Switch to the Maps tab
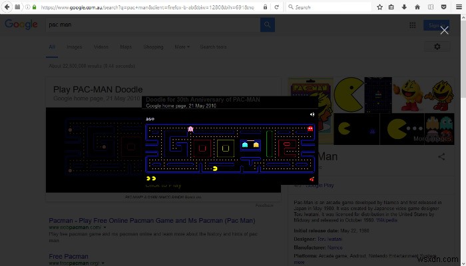The width and height of the screenshot is (466, 266). coord(126,47)
